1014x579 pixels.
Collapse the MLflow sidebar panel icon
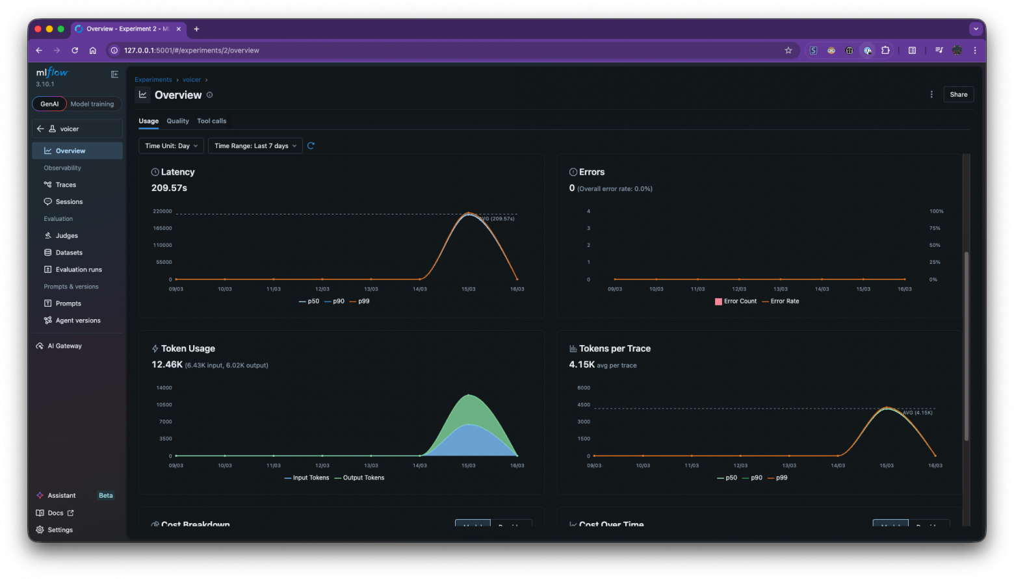click(114, 74)
